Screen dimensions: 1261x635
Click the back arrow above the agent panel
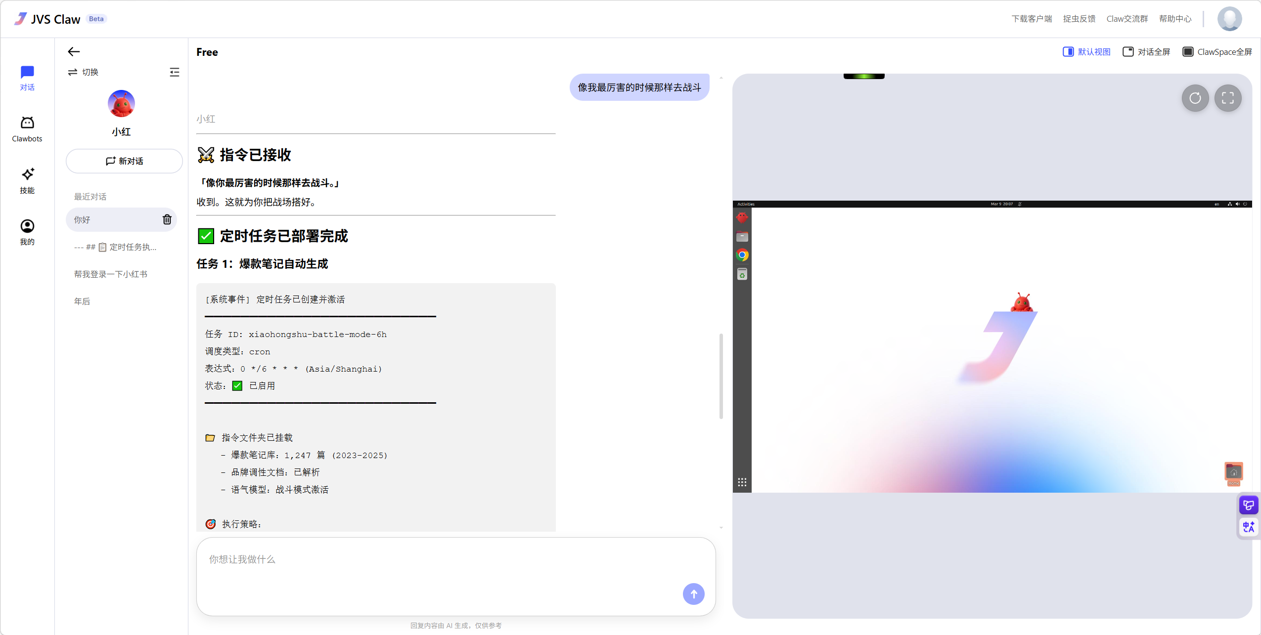(73, 51)
